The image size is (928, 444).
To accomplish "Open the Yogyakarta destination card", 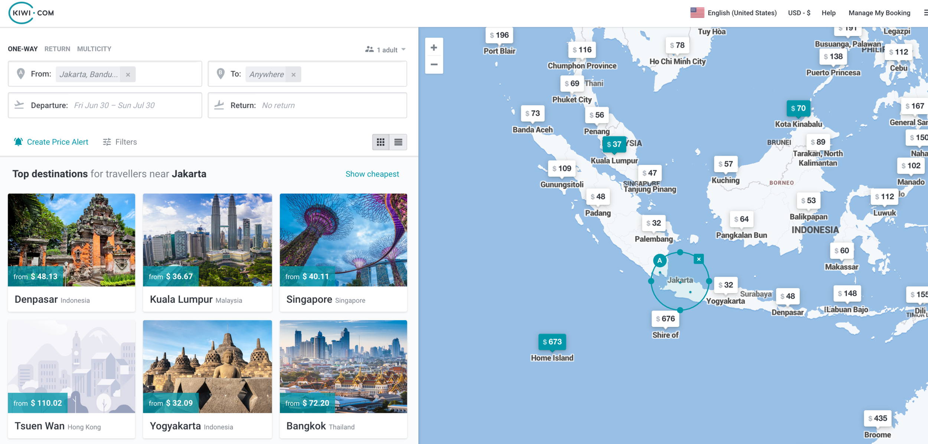I will tap(207, 379).
